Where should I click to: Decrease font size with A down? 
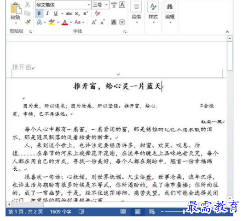click(x=103, y=23)
